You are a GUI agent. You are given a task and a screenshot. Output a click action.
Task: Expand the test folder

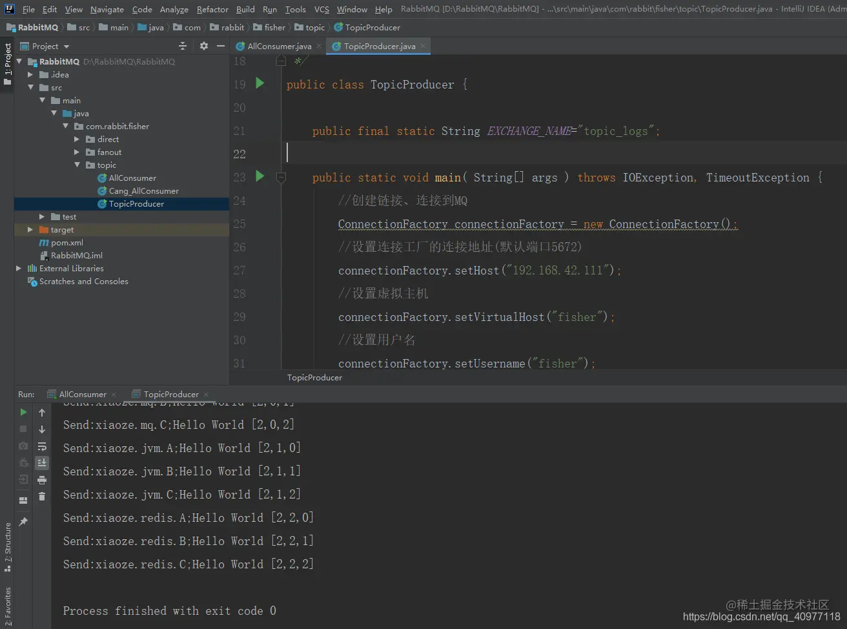tap(42, 216)
